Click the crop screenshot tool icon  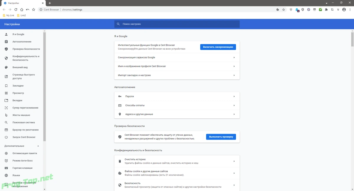point(332,9)
